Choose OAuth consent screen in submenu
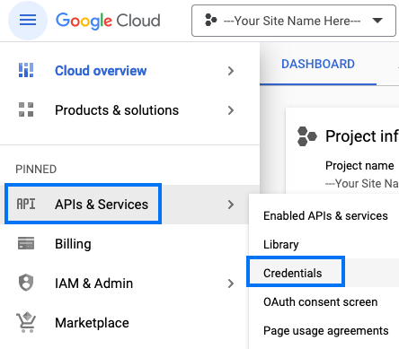Screen dimensions: 399x349 (321, 301)
